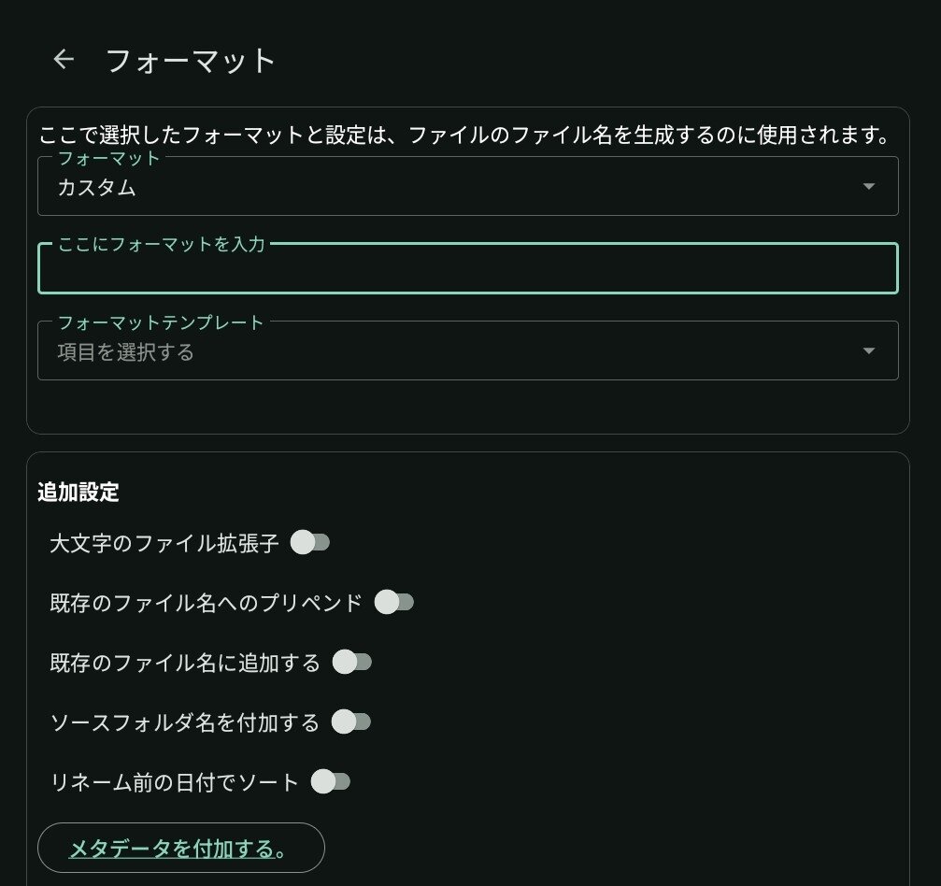Click the dropdown arrow beside カスタム
The width and height of the screenshot is (941, 886).
[868, 187]
